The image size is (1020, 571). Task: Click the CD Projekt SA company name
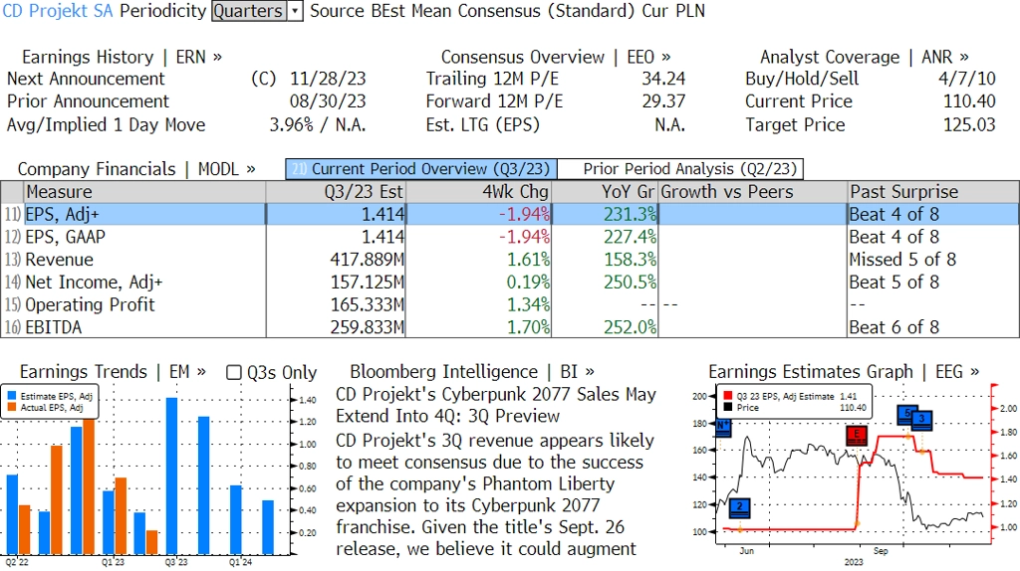tap(58, 11)
